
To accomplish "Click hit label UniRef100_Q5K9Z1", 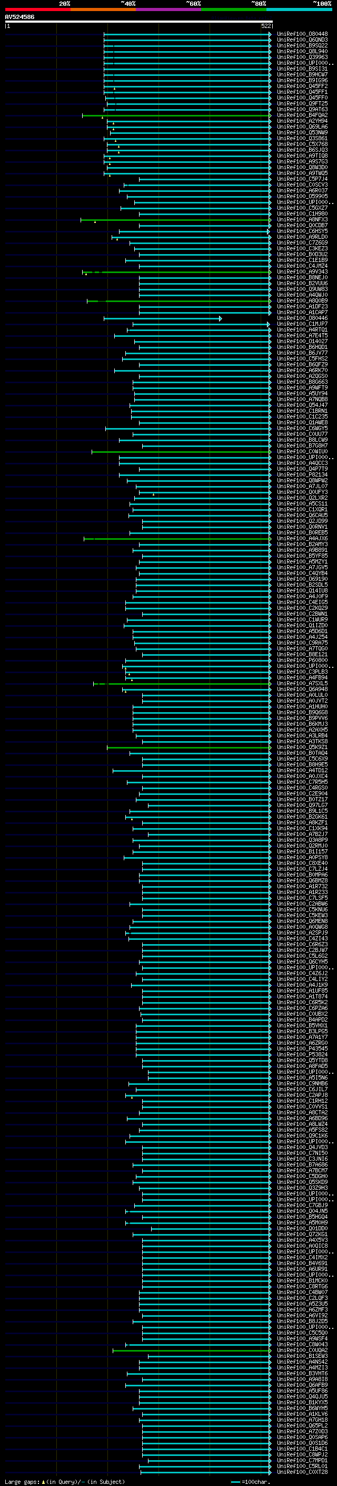I will coord(302,747).
